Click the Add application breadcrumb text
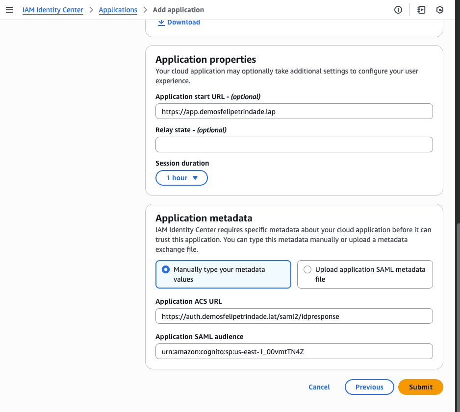 [179, 10]
